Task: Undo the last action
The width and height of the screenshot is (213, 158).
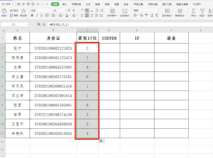Action: pos(38,4)
